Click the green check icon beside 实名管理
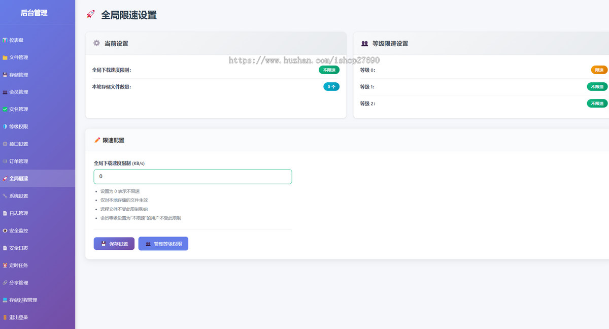This screenshot has height=329, width=609. click(5, 109)
